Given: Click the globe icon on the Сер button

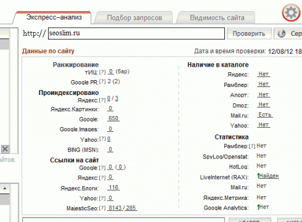Looking at the screenshot, I should click(282, 33).
